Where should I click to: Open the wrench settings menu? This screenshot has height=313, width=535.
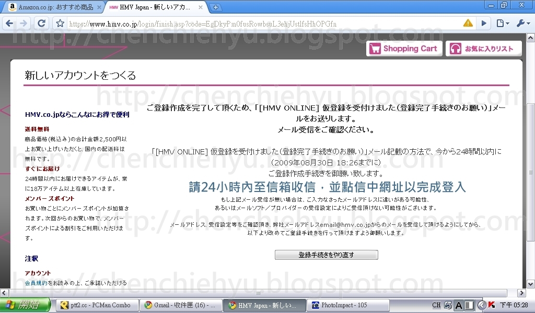pyautogui.click(x=523, y=23)
